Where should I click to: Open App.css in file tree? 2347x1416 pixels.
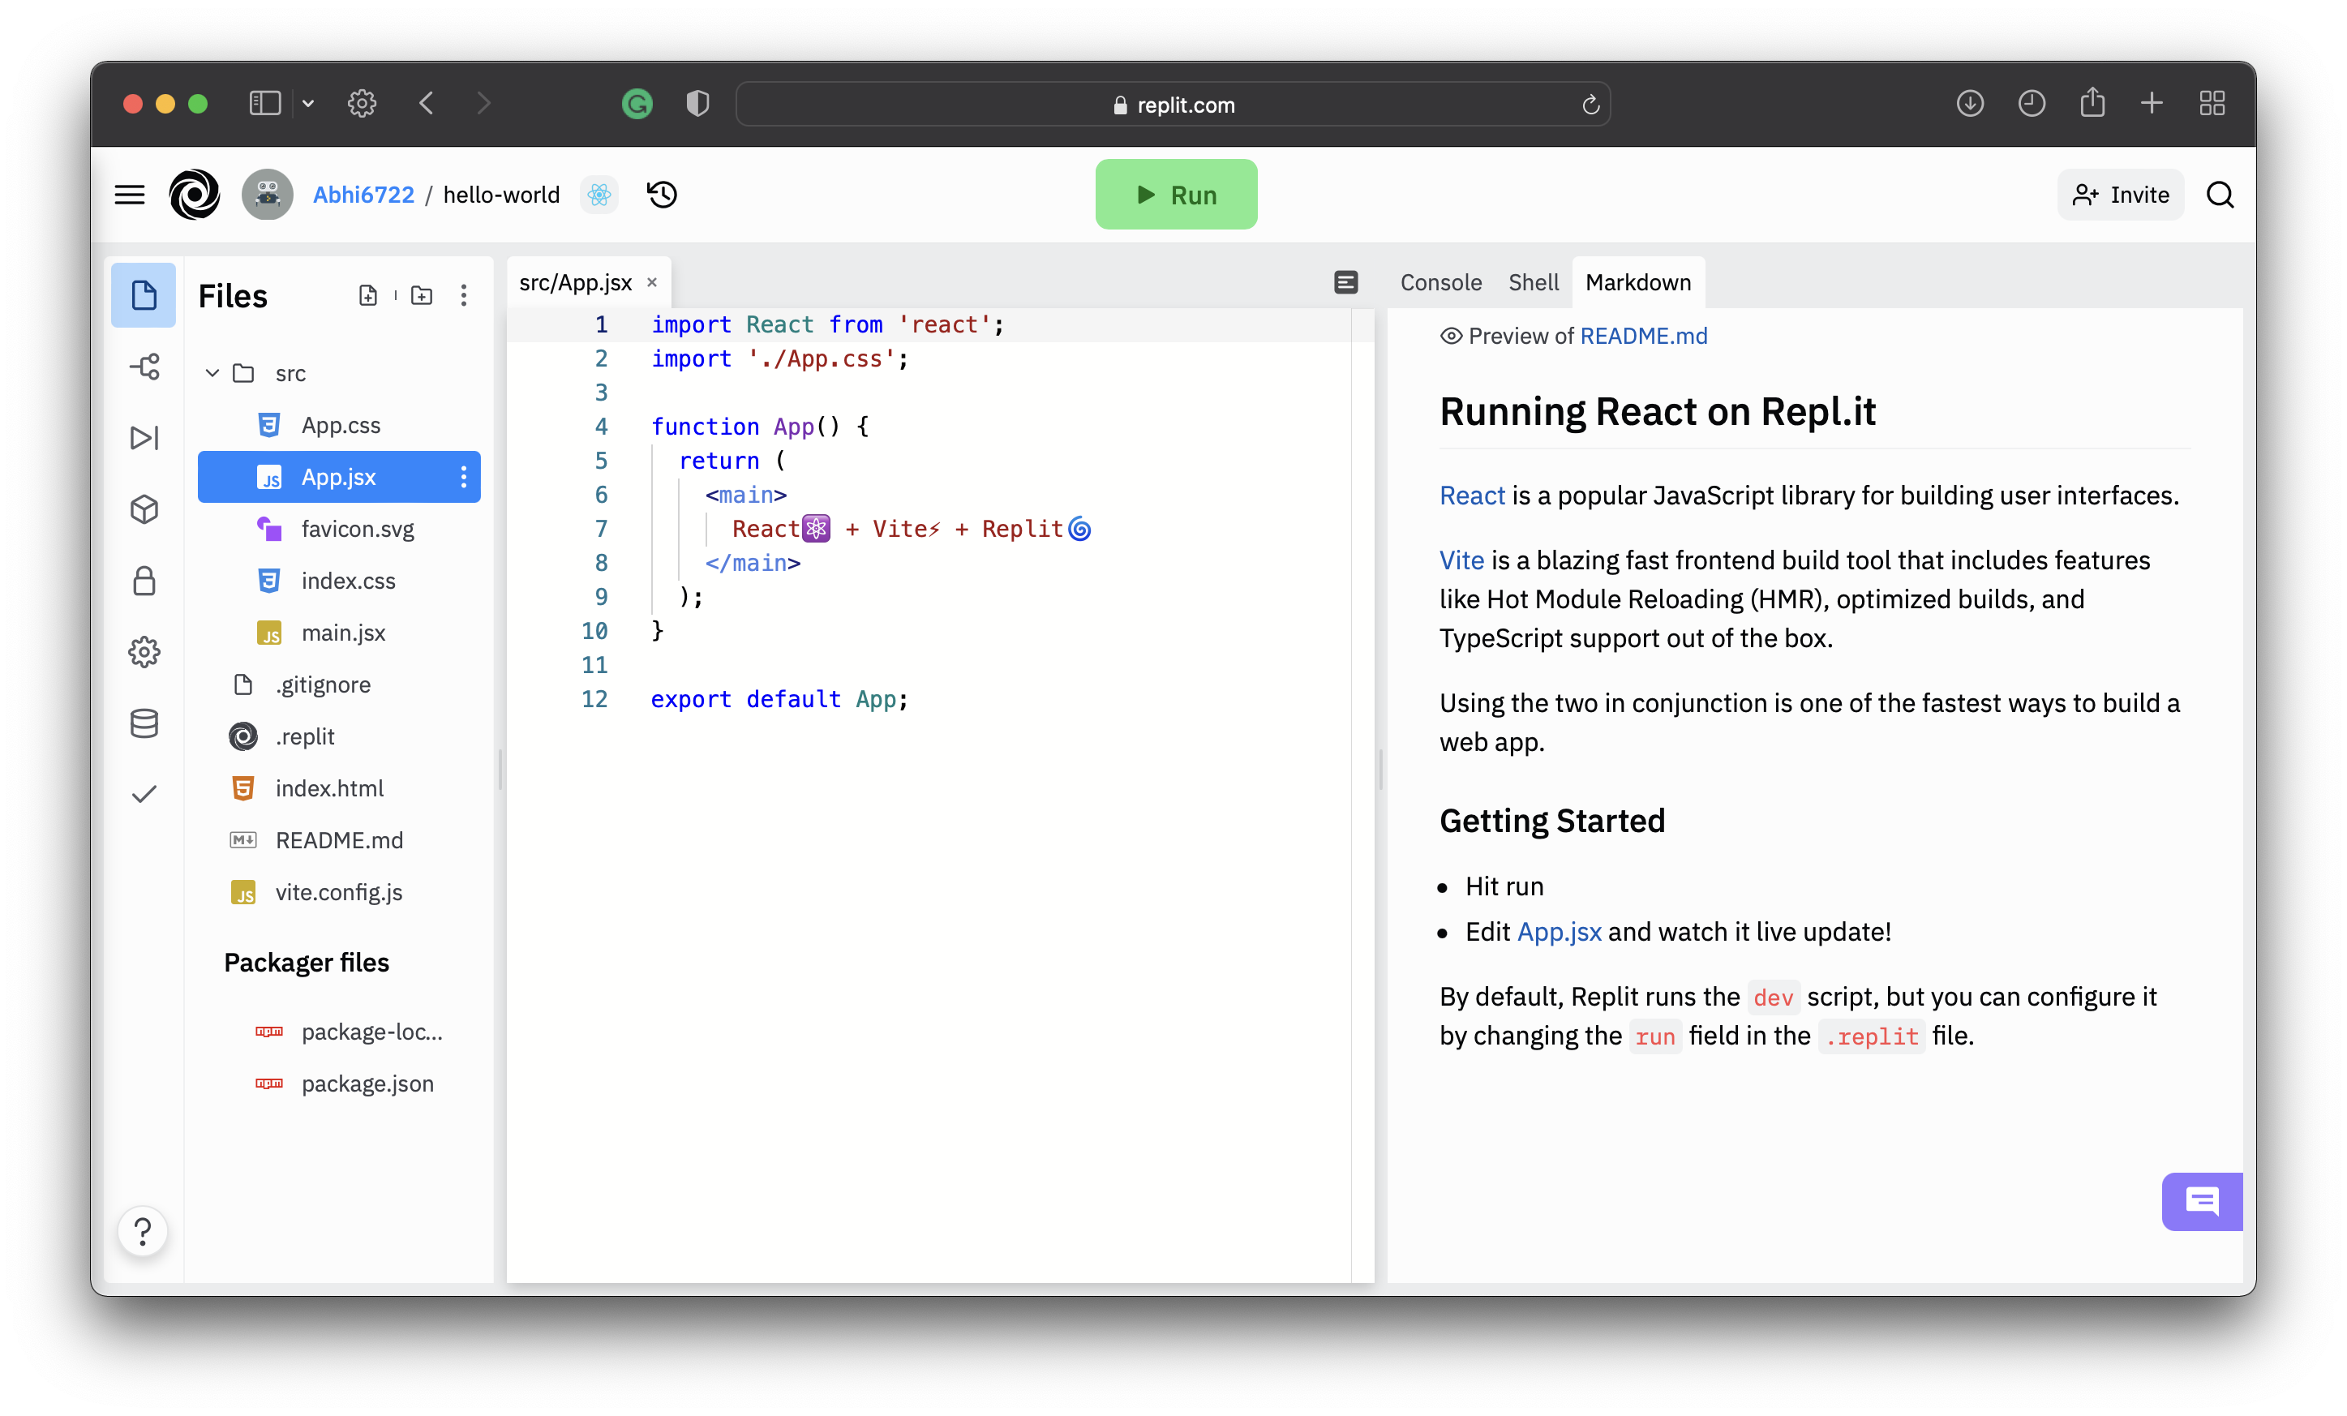pyautogui.click(x=339, y=425)
